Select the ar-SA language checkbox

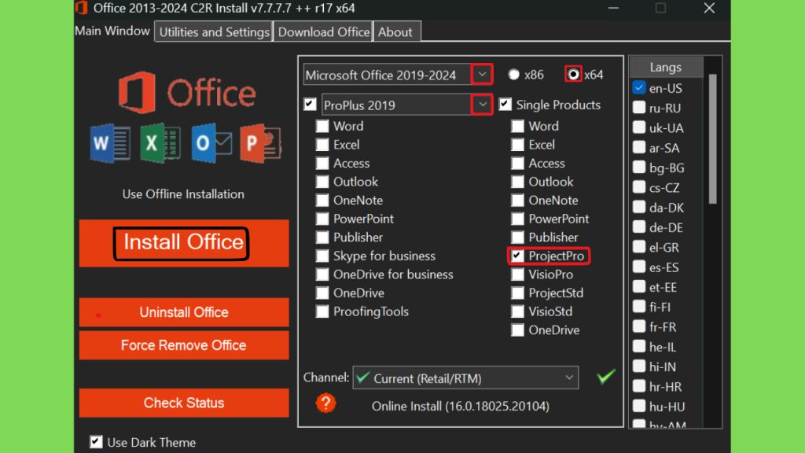coord(639,147)
